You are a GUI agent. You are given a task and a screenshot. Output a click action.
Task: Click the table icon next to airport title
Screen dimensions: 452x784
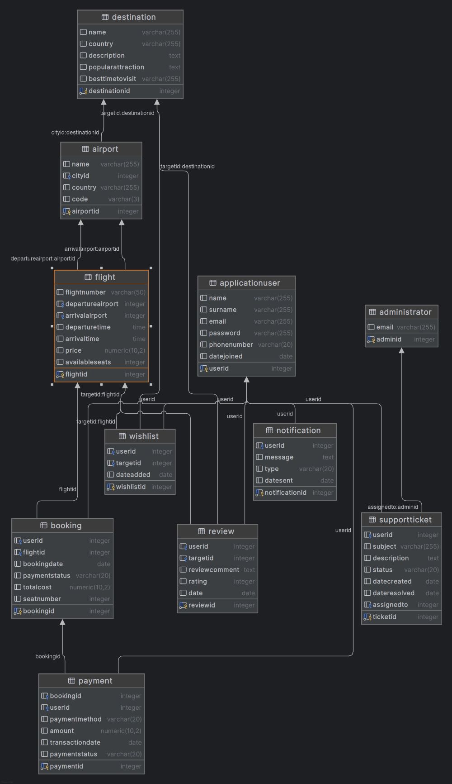pyautogui.click(x=85, y=149)
